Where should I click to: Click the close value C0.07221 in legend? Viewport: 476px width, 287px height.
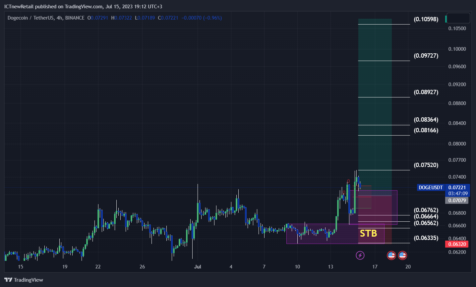tap(168, 18)
